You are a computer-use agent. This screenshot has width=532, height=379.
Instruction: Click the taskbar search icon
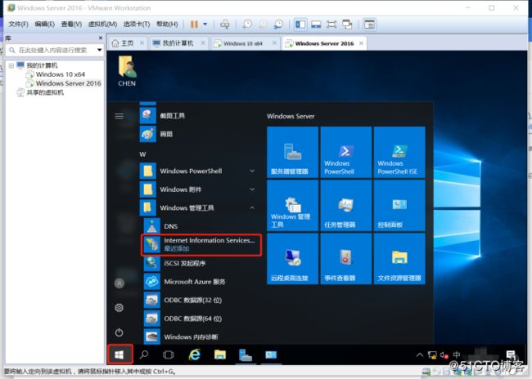[144, 354]
